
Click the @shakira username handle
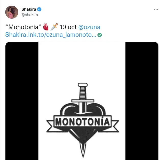tap(30, 15)
